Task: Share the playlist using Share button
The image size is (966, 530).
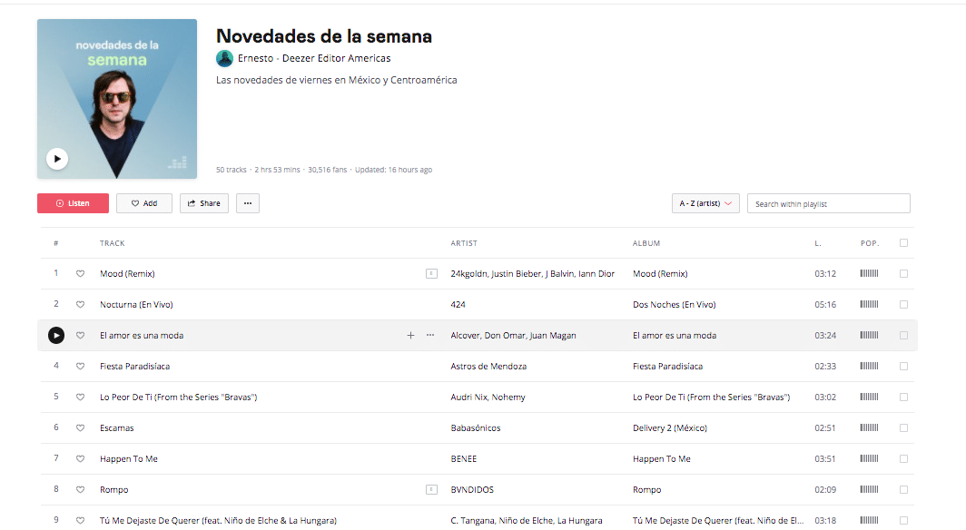Action: point(204,203)
